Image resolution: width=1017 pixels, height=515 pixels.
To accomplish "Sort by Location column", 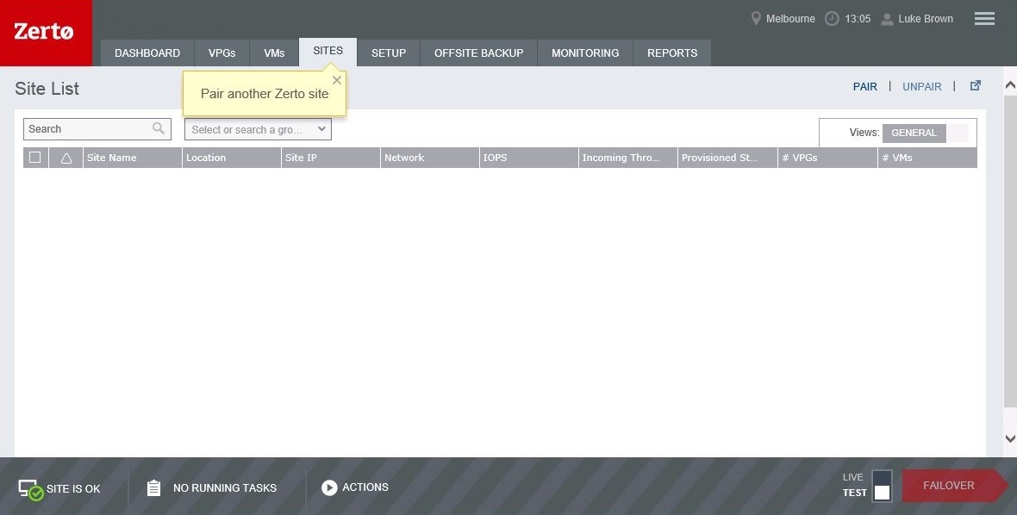I will pyautogui.click(x=232, y=158).
